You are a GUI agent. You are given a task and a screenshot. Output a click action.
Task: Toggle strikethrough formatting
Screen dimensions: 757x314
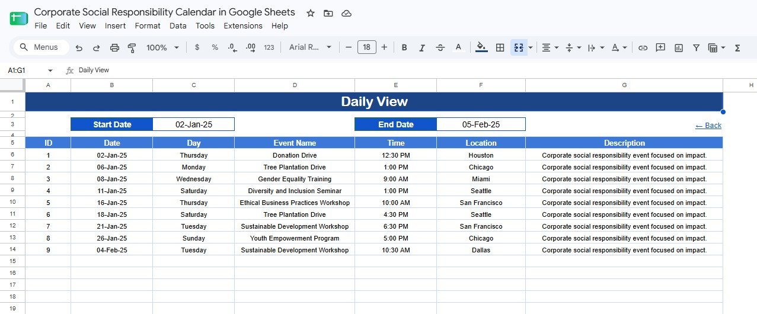[x=440, y=47]
